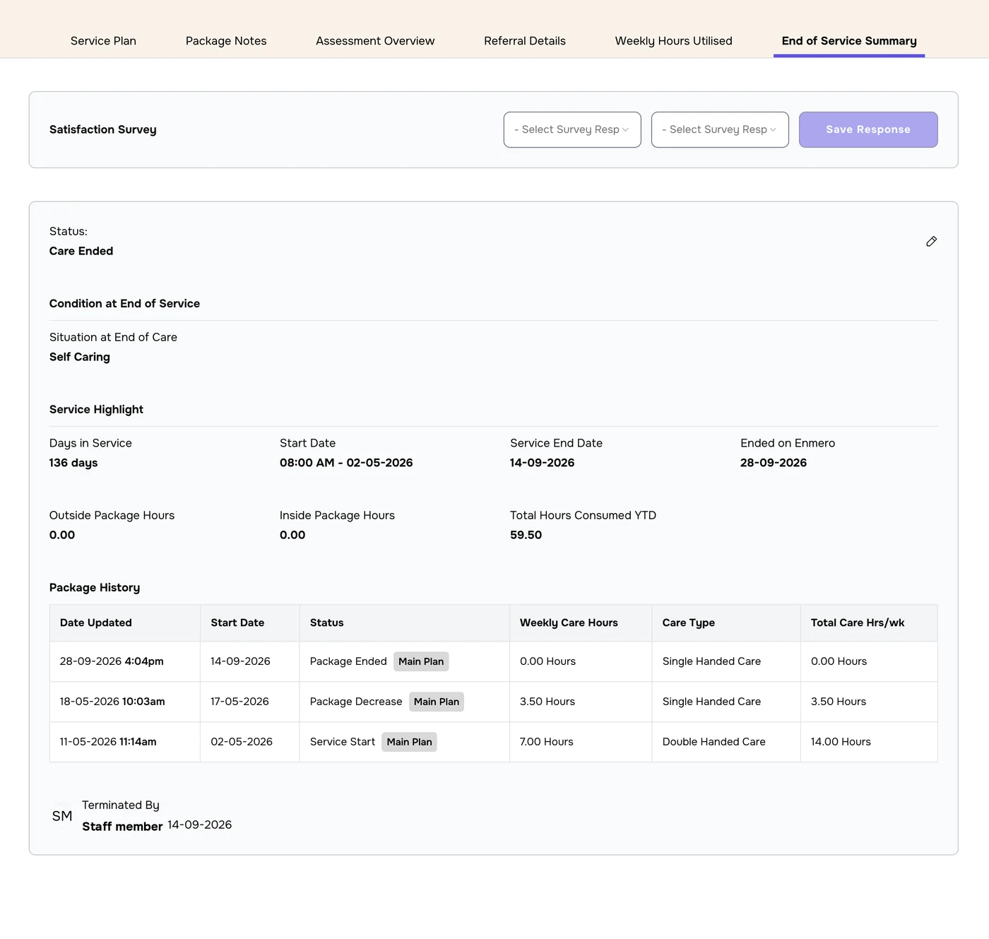Viewport: 989px width, 939px height.
Task: Click the Main Plan badge in Package Decrease row
Action: (437, 702)
